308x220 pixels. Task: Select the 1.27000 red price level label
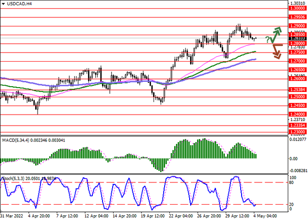tap(297, 61)
